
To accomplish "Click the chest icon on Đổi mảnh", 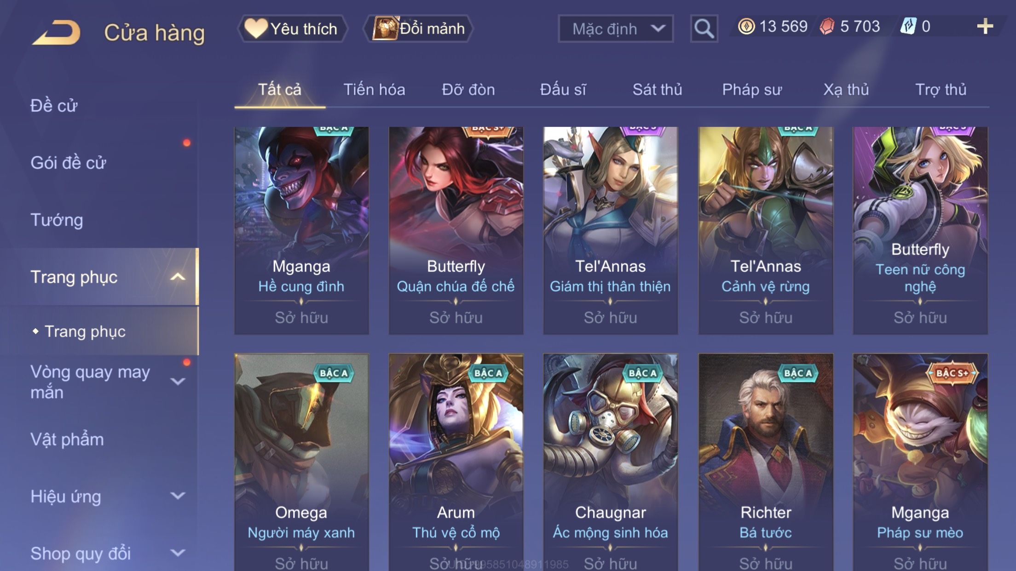I will pyautogui.click(x=385, y=29).
